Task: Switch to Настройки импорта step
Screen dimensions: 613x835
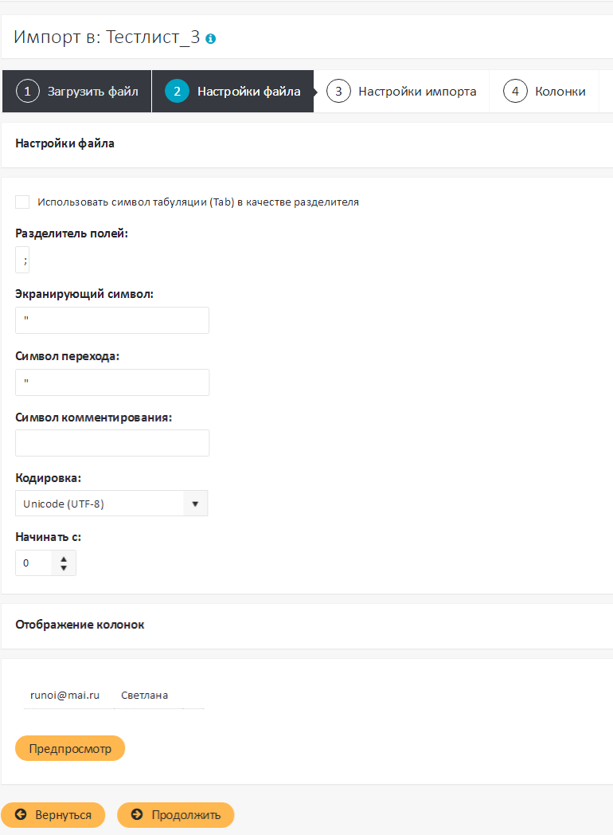Action: point(416,92)
